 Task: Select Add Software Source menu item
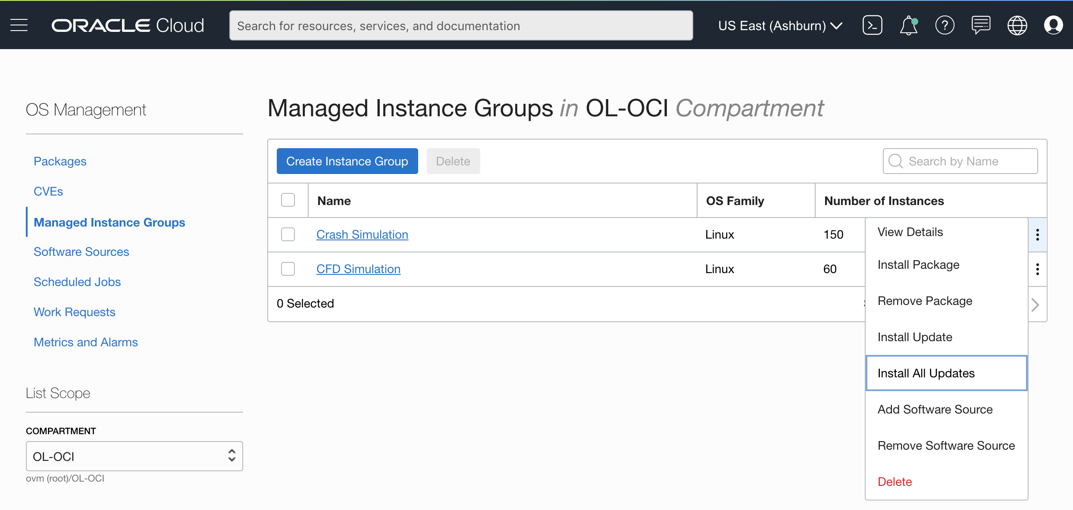pyautogui.click(x=935, y=409)
